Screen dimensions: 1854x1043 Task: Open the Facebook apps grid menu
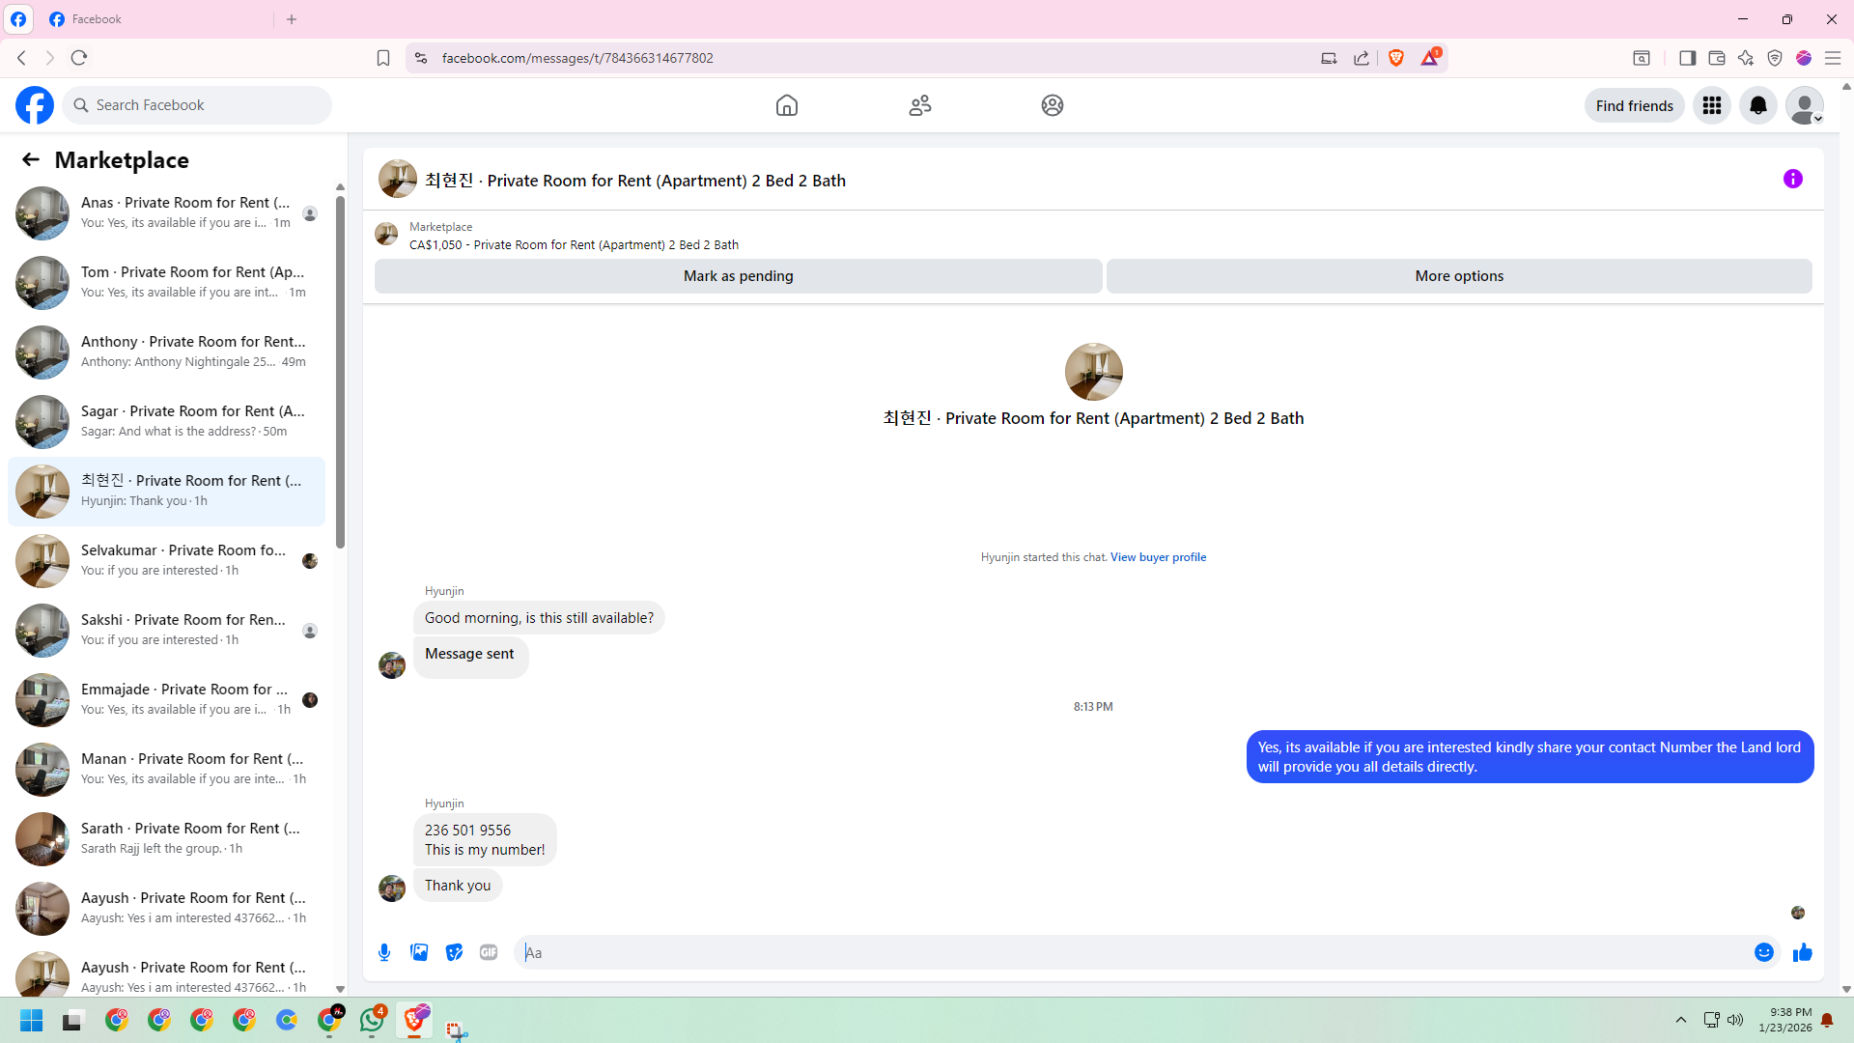[x=1711, y=105]
